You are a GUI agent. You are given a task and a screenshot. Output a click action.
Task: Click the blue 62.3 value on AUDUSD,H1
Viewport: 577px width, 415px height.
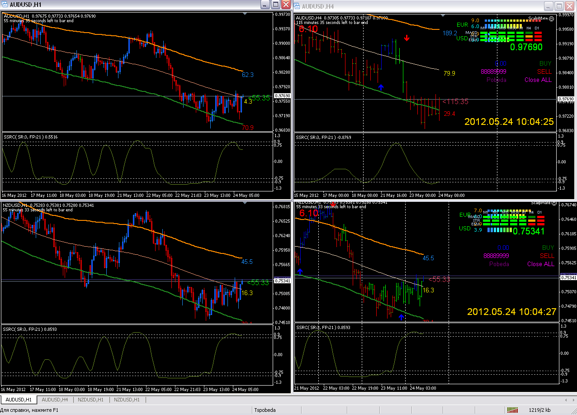point(248,75)
